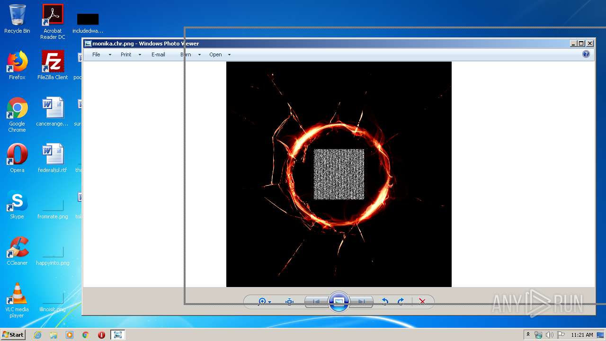Open Acrobat Reader DC desktop shortcut
Image resolution: width=606 pixels, height=341 pixels.
tap(53, 22)
